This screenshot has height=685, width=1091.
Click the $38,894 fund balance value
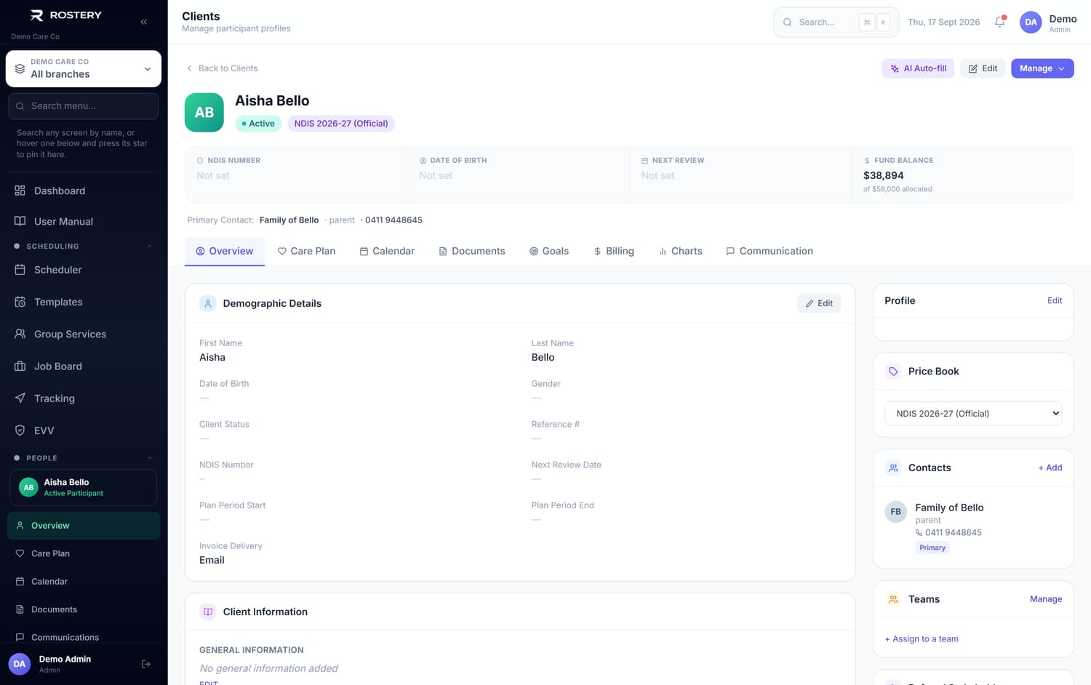point(884,175)
